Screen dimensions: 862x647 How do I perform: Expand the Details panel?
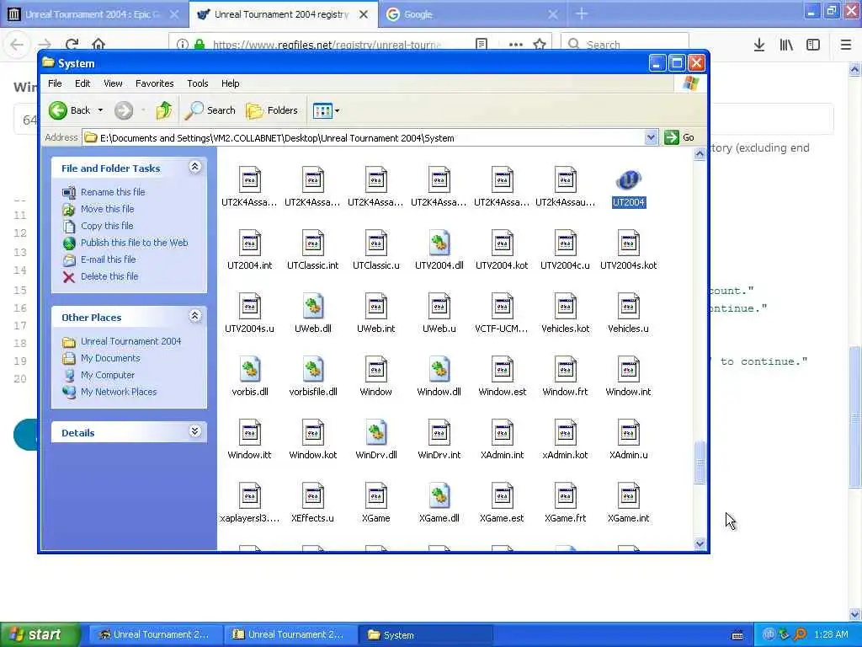[194, 431]
